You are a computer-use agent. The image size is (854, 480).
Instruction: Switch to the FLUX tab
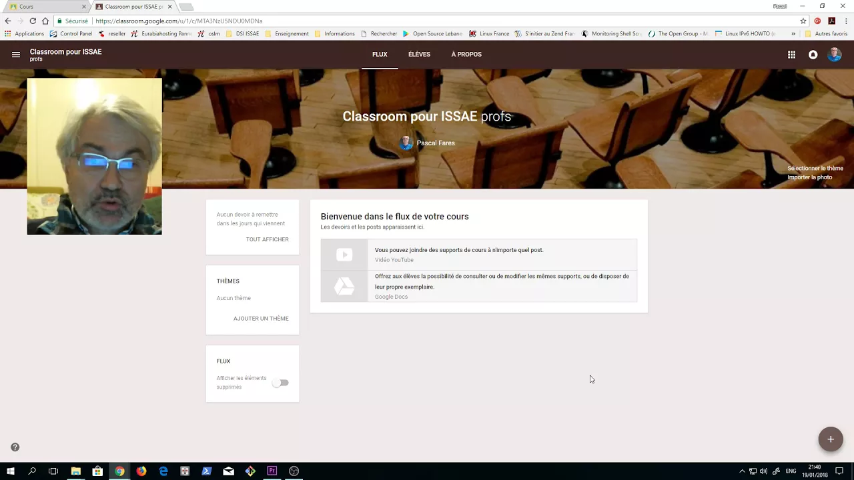[x=380, y=55]
